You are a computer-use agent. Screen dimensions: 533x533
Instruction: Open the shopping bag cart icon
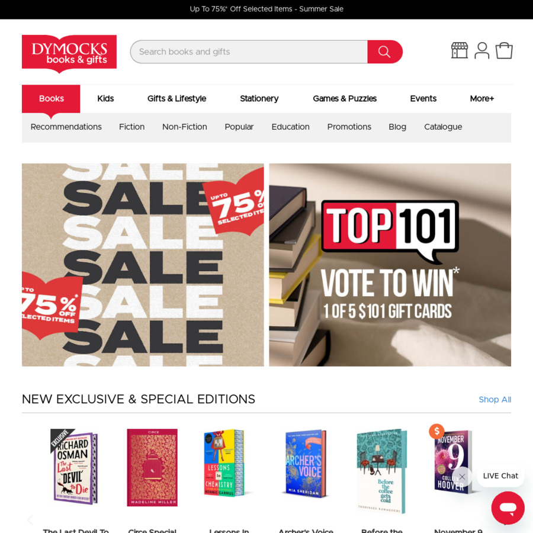(504, 51)
